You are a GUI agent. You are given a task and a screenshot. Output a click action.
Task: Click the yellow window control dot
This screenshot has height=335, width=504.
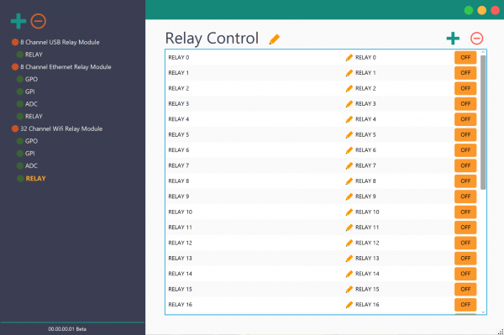482,10
